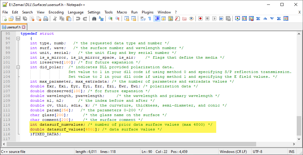Open the Function List panel
Image resolution: width=303 pixels, height=155 pixels.
pos(177,19)
